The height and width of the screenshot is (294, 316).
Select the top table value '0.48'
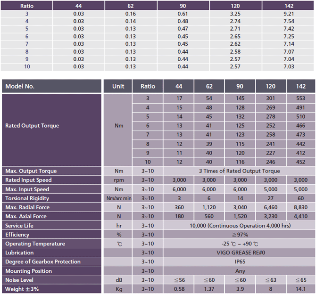(183, 21)
